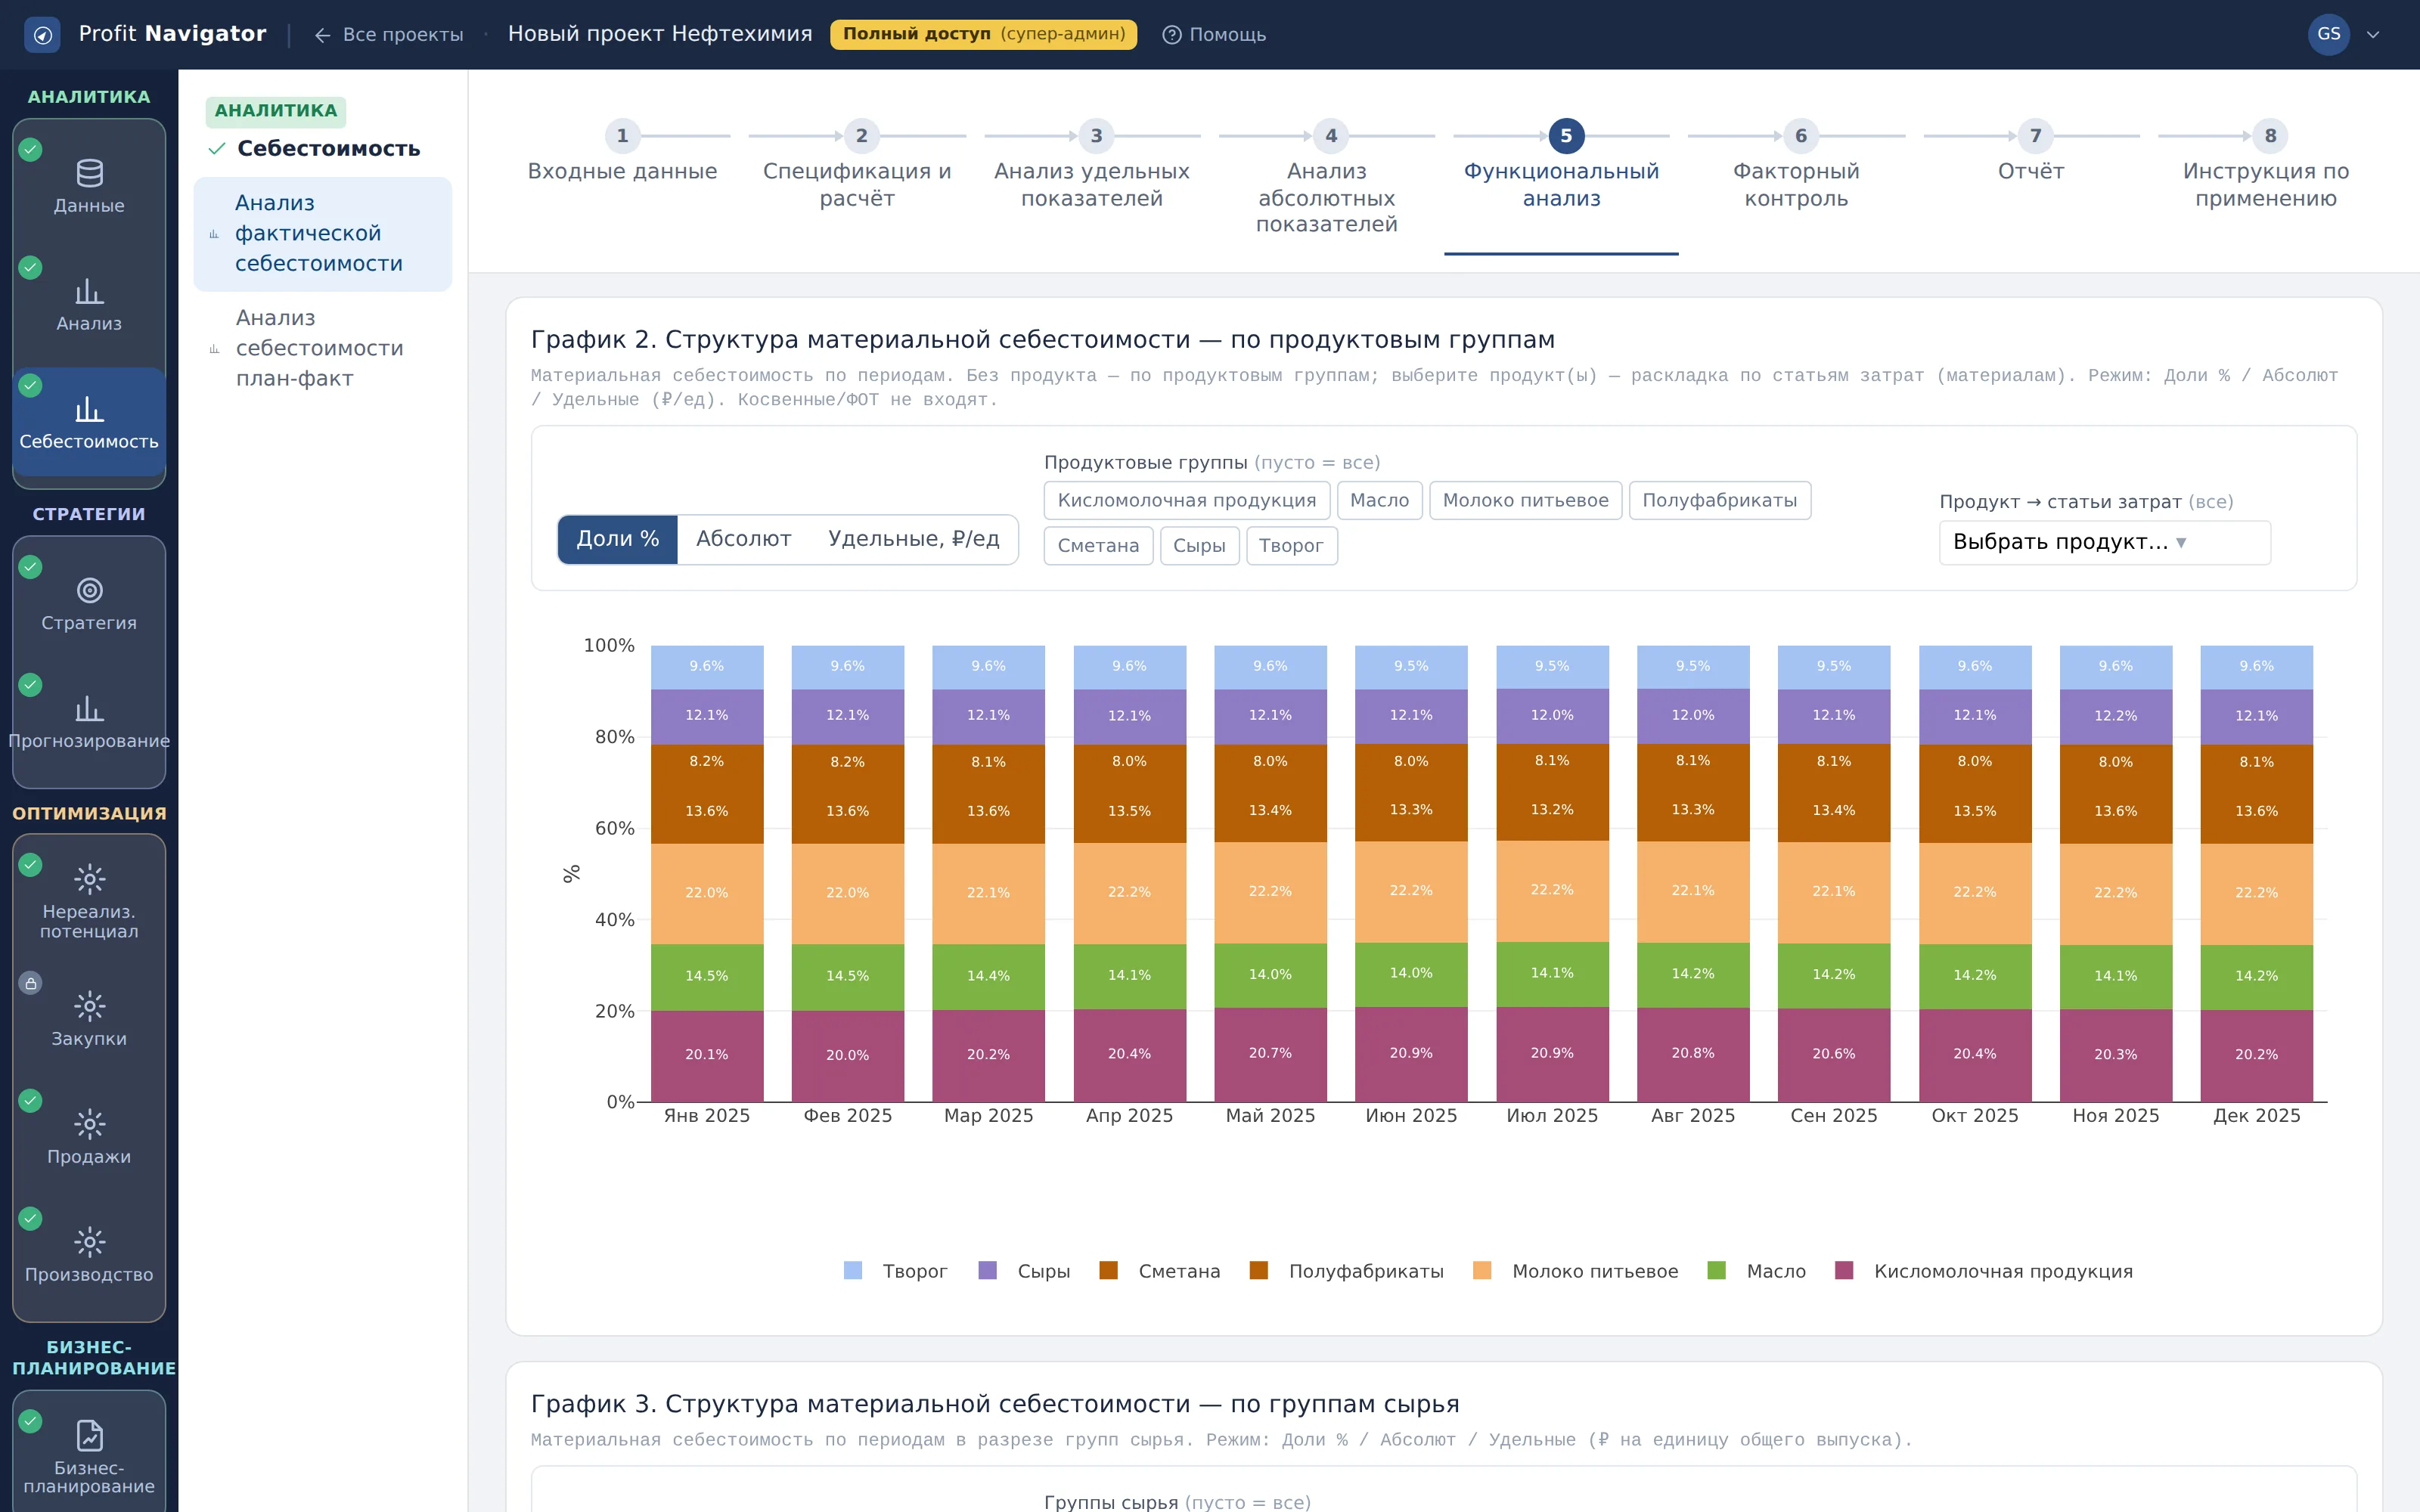
Task: Expand the user menu chevron
Action: 2373,35
